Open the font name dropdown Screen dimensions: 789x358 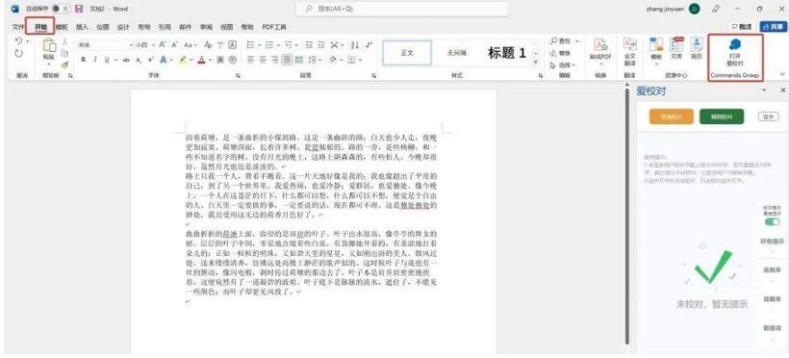coord(130,45)
